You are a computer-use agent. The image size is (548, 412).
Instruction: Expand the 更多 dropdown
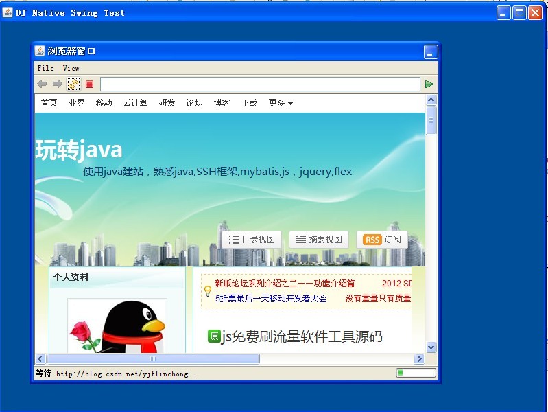click(281, 102)
